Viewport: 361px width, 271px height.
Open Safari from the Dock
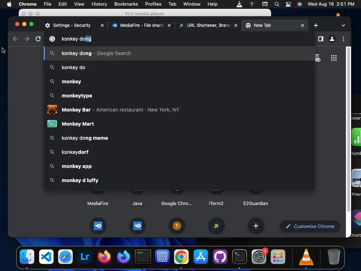point(65,257)
